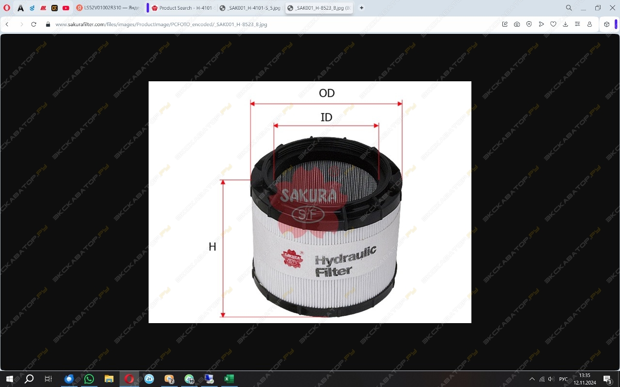
Task: Open the tab search magnifier icon
Action: point(569,8)
